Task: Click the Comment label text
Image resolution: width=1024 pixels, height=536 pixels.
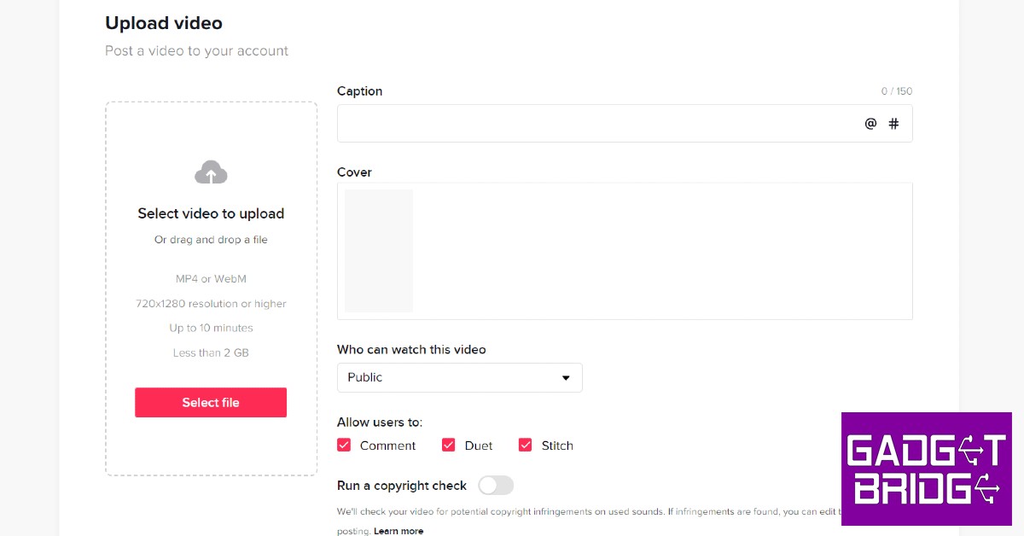Action: (387, 446)
